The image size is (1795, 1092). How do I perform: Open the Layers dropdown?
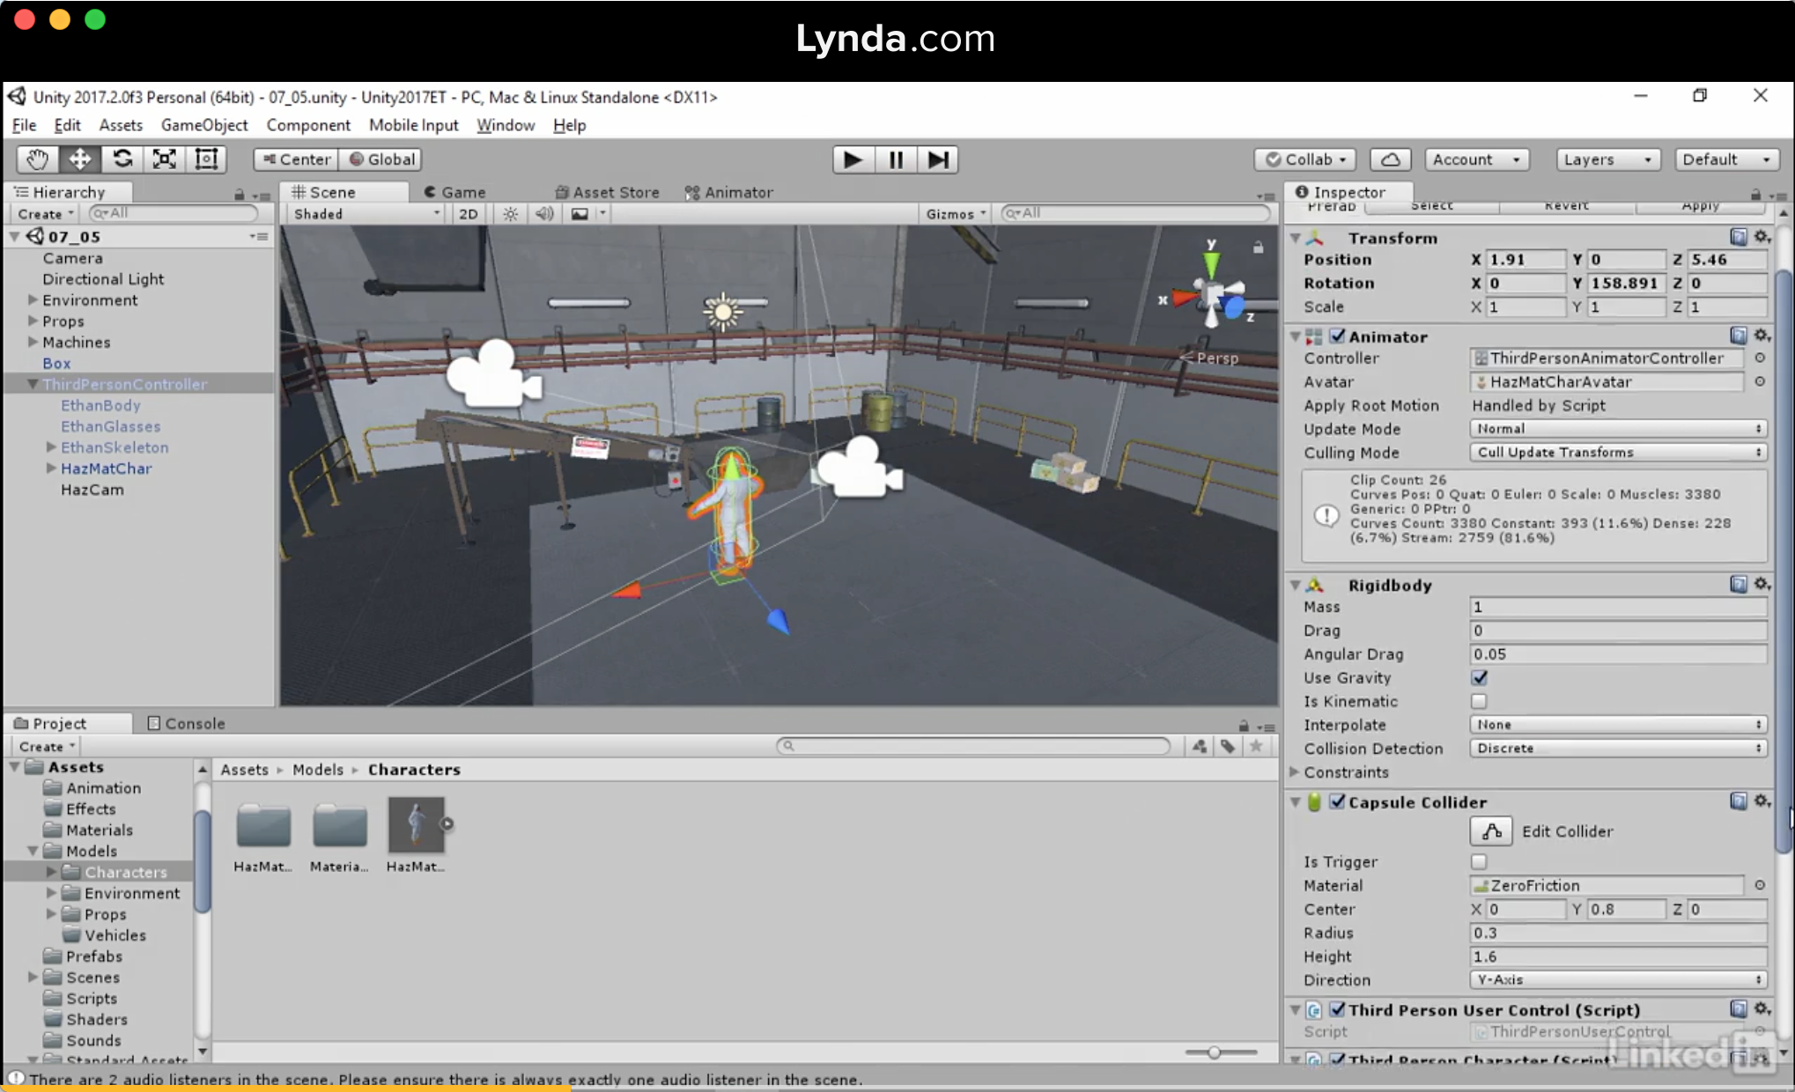click(x=1607, y=159)
